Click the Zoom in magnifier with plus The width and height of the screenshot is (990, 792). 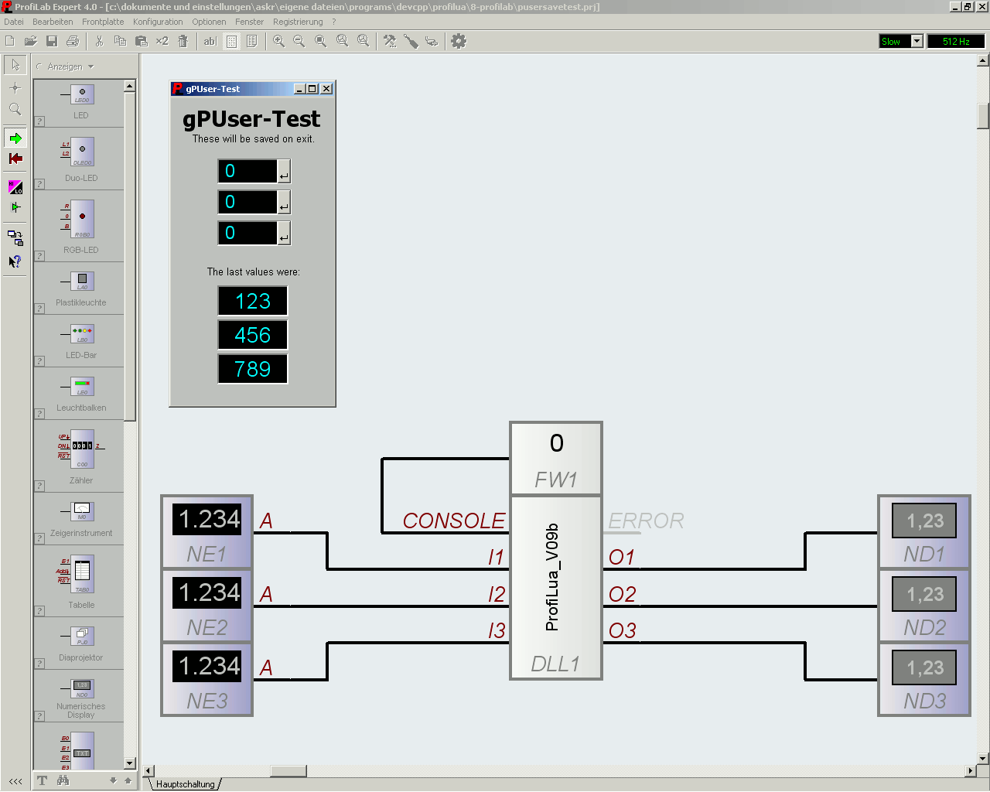pos(278,41)
